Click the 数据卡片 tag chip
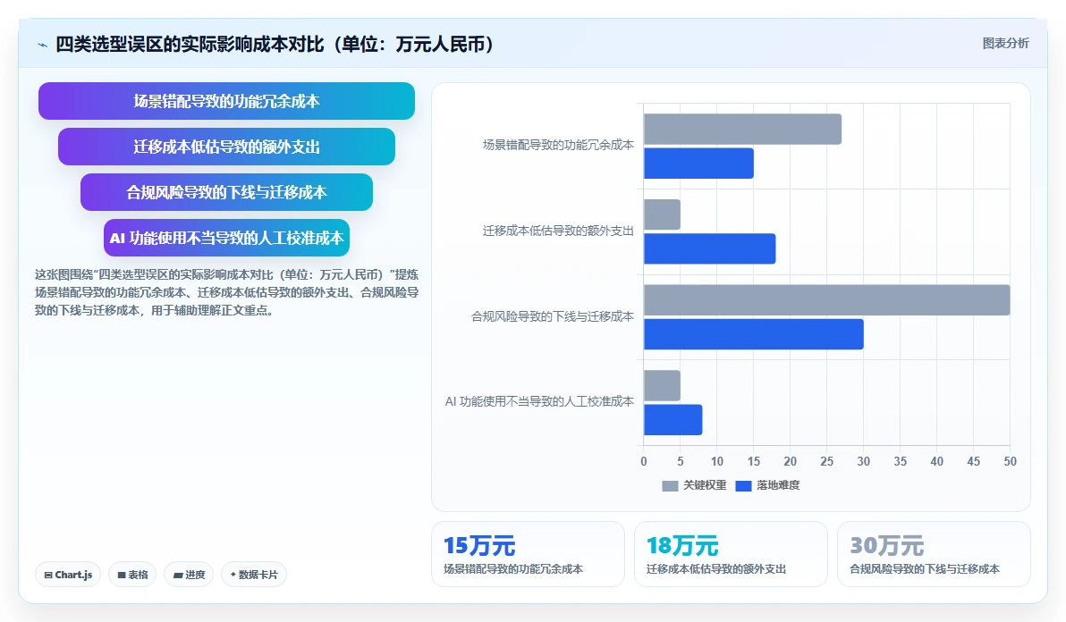The image size is (1066, 622). tap(254, 575)
